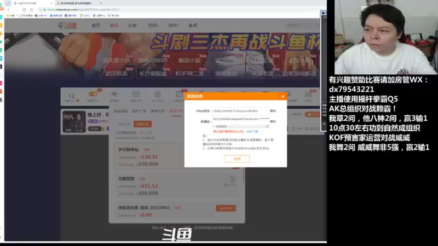Click the people icon in the streamer toolbar

coord(308,94)
